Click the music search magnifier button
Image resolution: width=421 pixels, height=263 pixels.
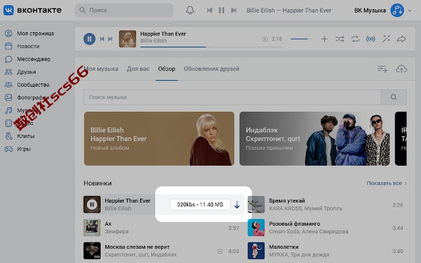tap(393, 97)
